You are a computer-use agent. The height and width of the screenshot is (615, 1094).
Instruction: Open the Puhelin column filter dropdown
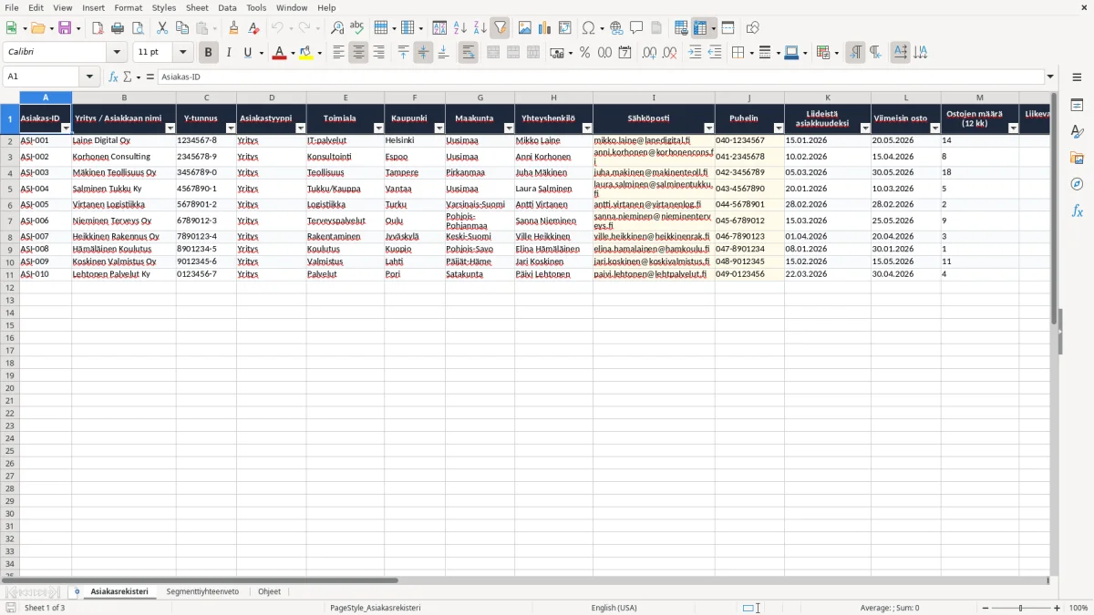pyautogui.click(x=779, y=128)
